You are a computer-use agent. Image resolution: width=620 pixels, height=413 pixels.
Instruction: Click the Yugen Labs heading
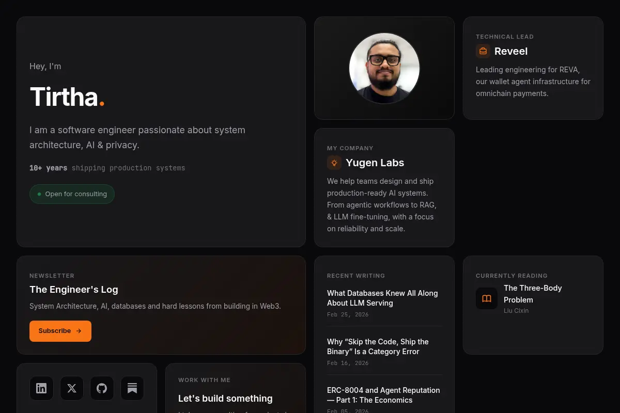click(x=375, y=163)
